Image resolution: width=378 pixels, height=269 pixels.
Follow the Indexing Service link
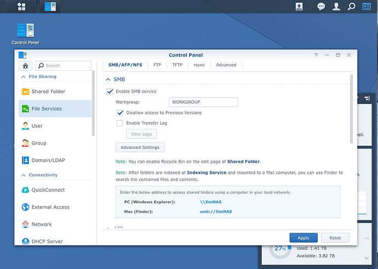207,173
